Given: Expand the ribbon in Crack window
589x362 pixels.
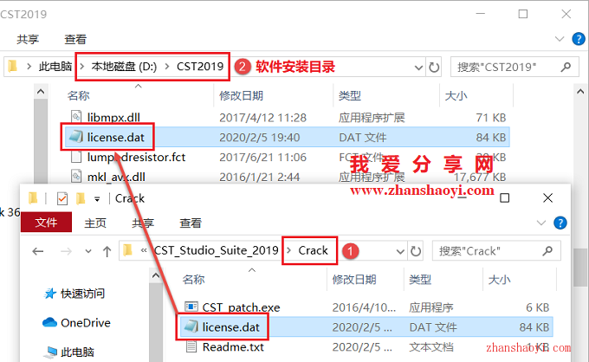Looking at the screenshot, I should point(541,223).
